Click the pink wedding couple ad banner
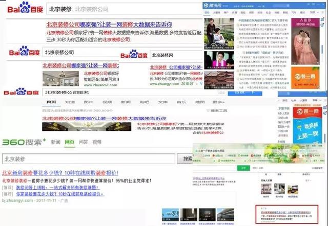 pos(305,41)
